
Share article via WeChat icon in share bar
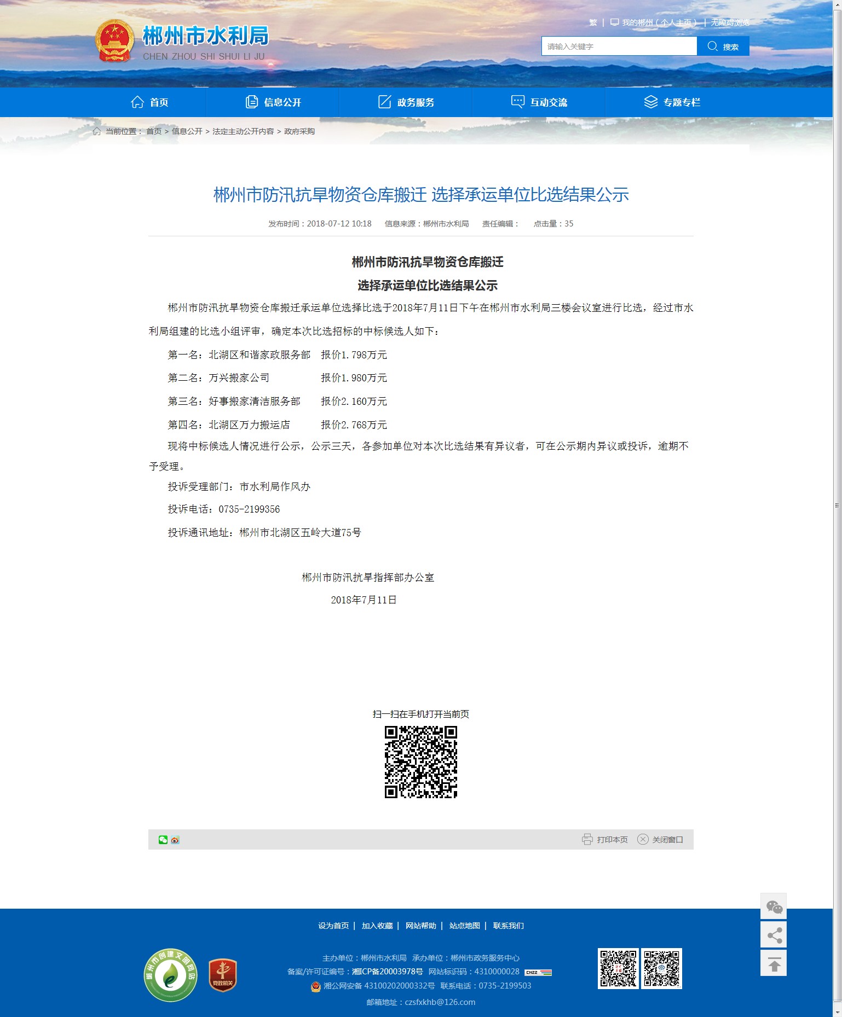click(163, 840)
